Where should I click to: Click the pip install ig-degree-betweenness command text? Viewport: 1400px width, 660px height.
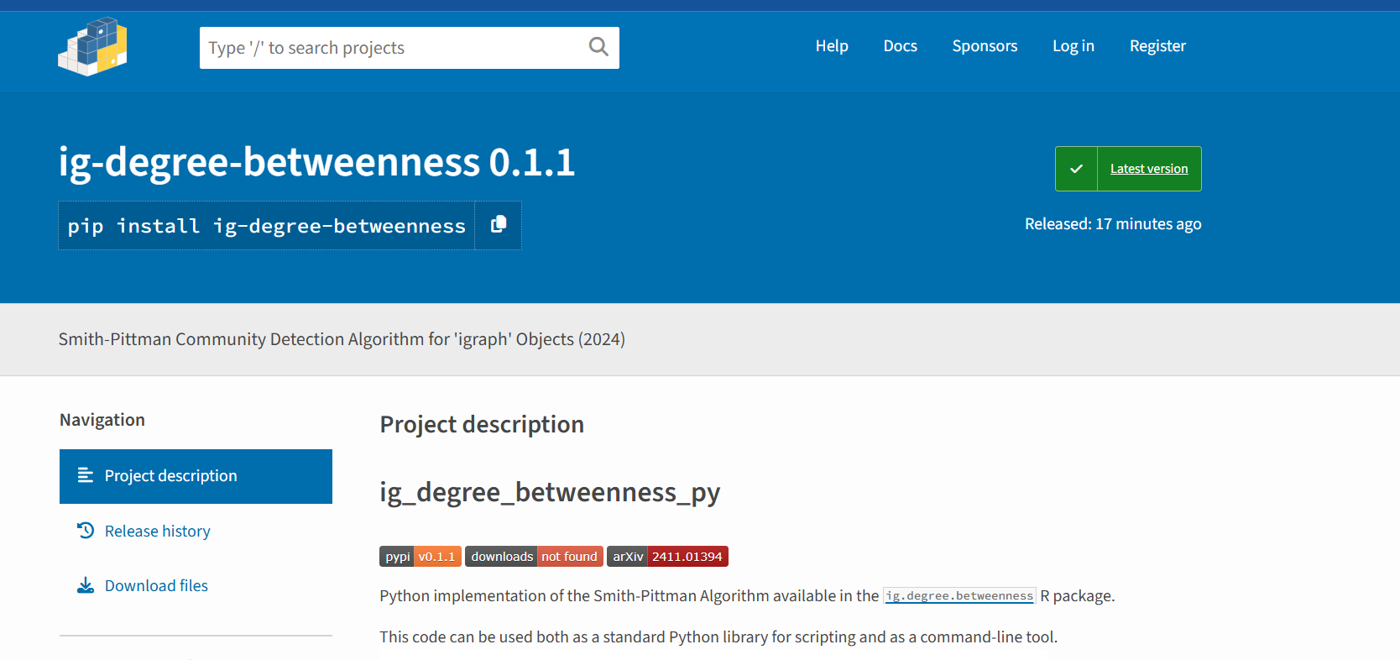pyautogui.click(x=266, y=226)
